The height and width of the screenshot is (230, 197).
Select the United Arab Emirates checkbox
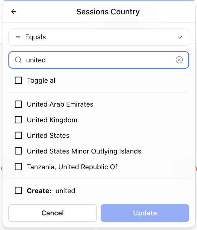tap(18, 104)
